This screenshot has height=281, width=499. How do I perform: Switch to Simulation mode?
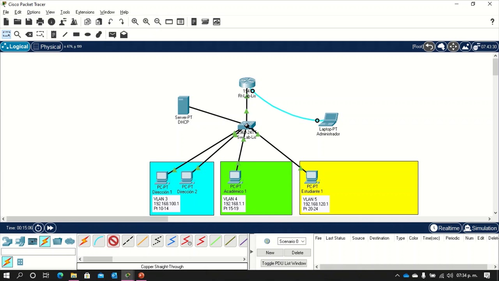[480, 228]
